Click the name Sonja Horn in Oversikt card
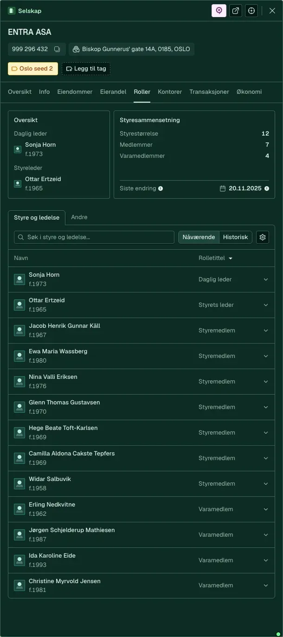This screenshot has width=283, height=637. point(40,145)
